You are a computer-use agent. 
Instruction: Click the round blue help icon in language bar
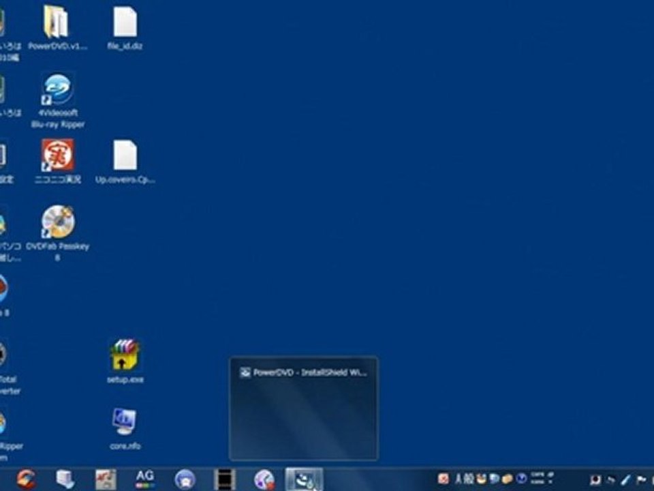coord(521,479)
